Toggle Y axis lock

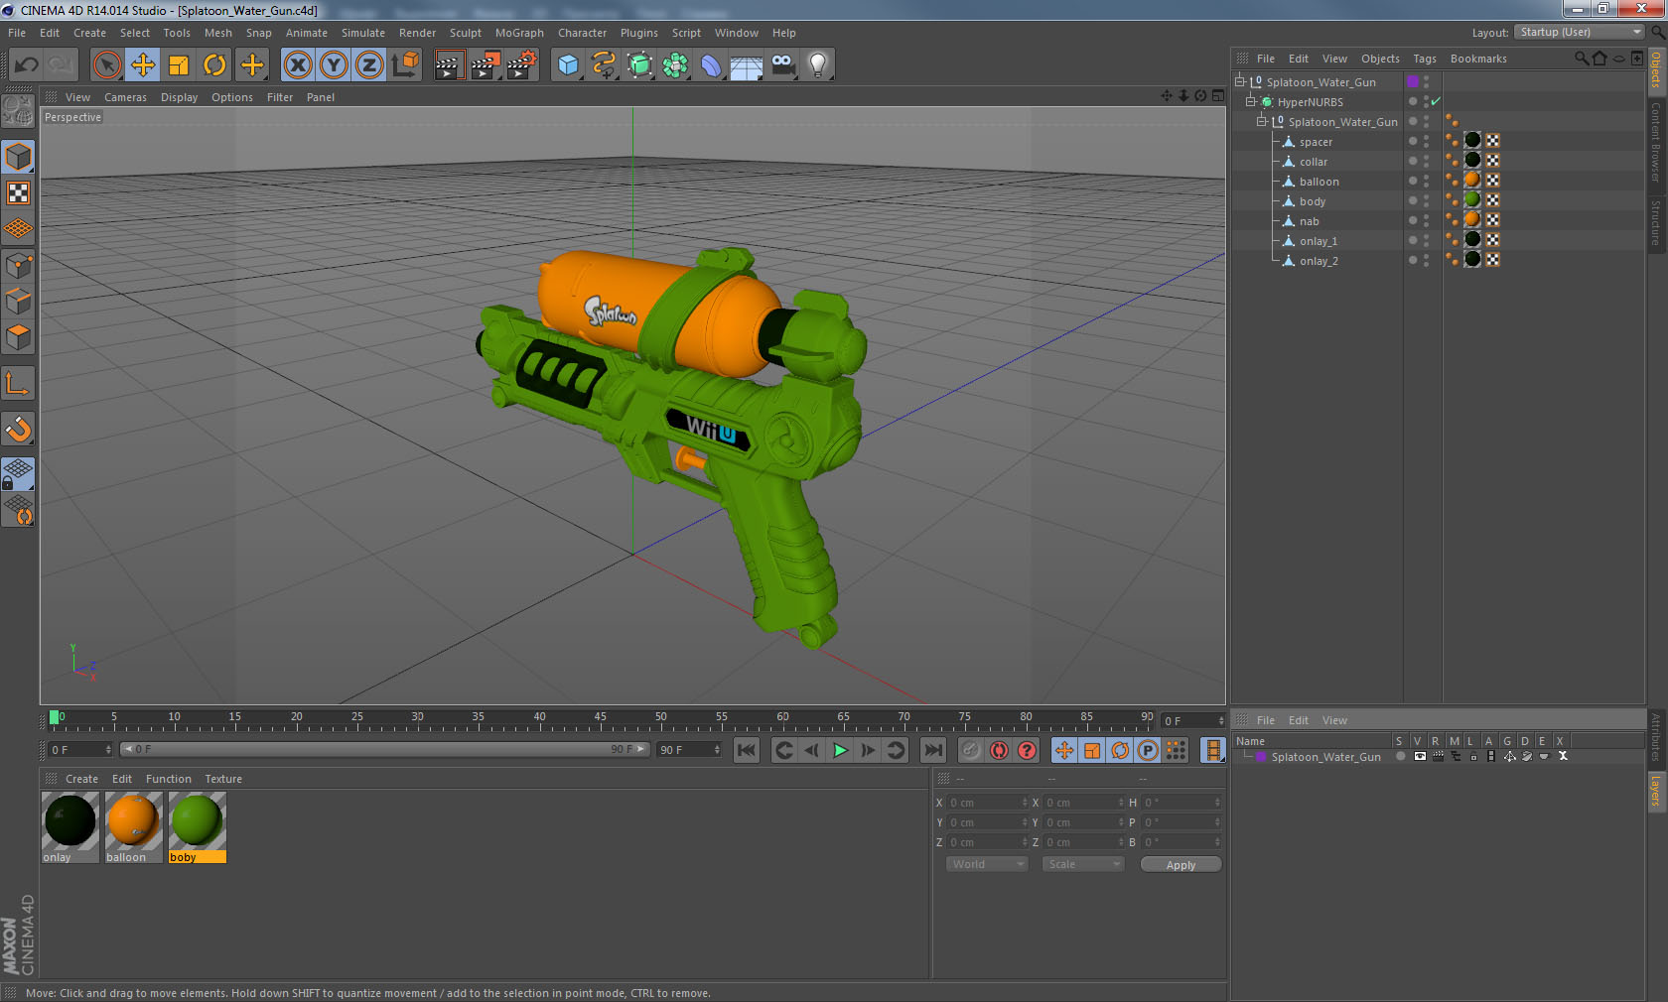click(334, 65)
